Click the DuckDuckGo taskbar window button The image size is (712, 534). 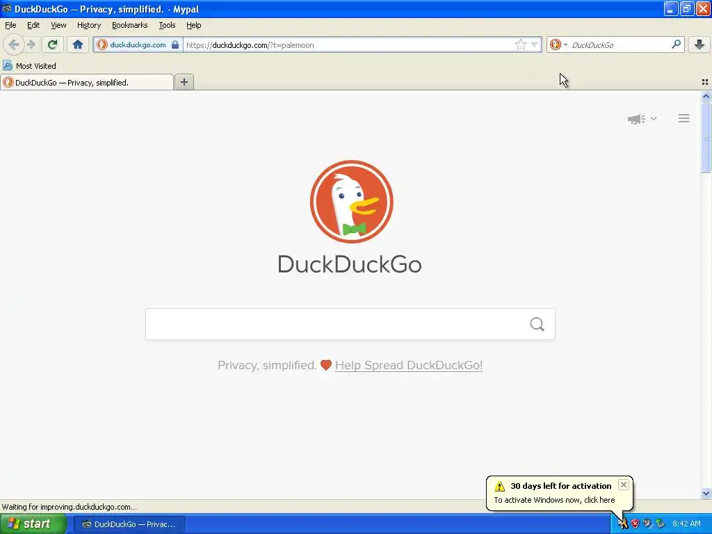(129, 524)
